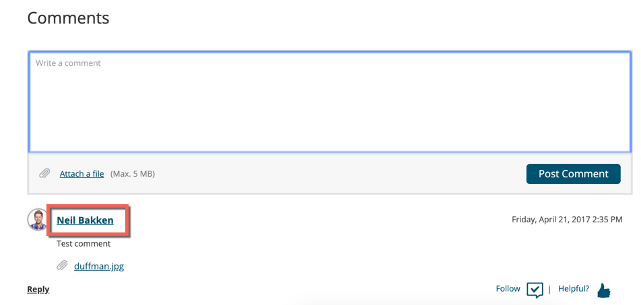641x305 pixels.
Task: Click the Follow text link
Action: tap(508, 289)
